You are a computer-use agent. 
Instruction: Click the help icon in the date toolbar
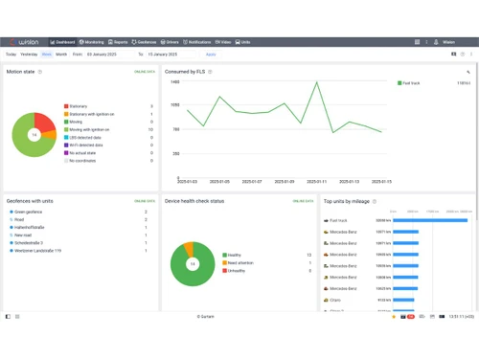(x=463, y=55)
